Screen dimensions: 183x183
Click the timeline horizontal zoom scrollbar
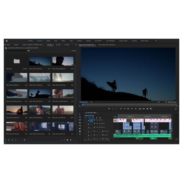tap(97, 140)
